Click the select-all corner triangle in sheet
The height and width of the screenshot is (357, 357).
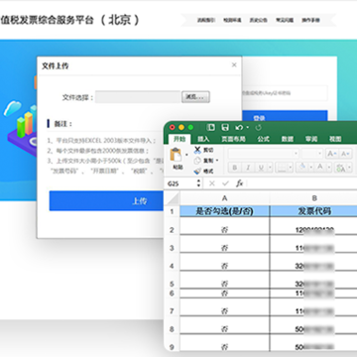[173, 198]
